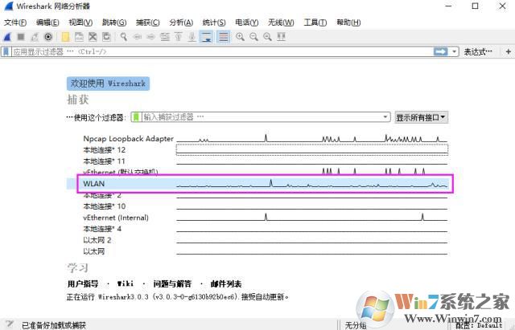Click the find packet magnifier icon
Image resolution: width=515 pixels, height=330 pixels.
pos(123,37)
